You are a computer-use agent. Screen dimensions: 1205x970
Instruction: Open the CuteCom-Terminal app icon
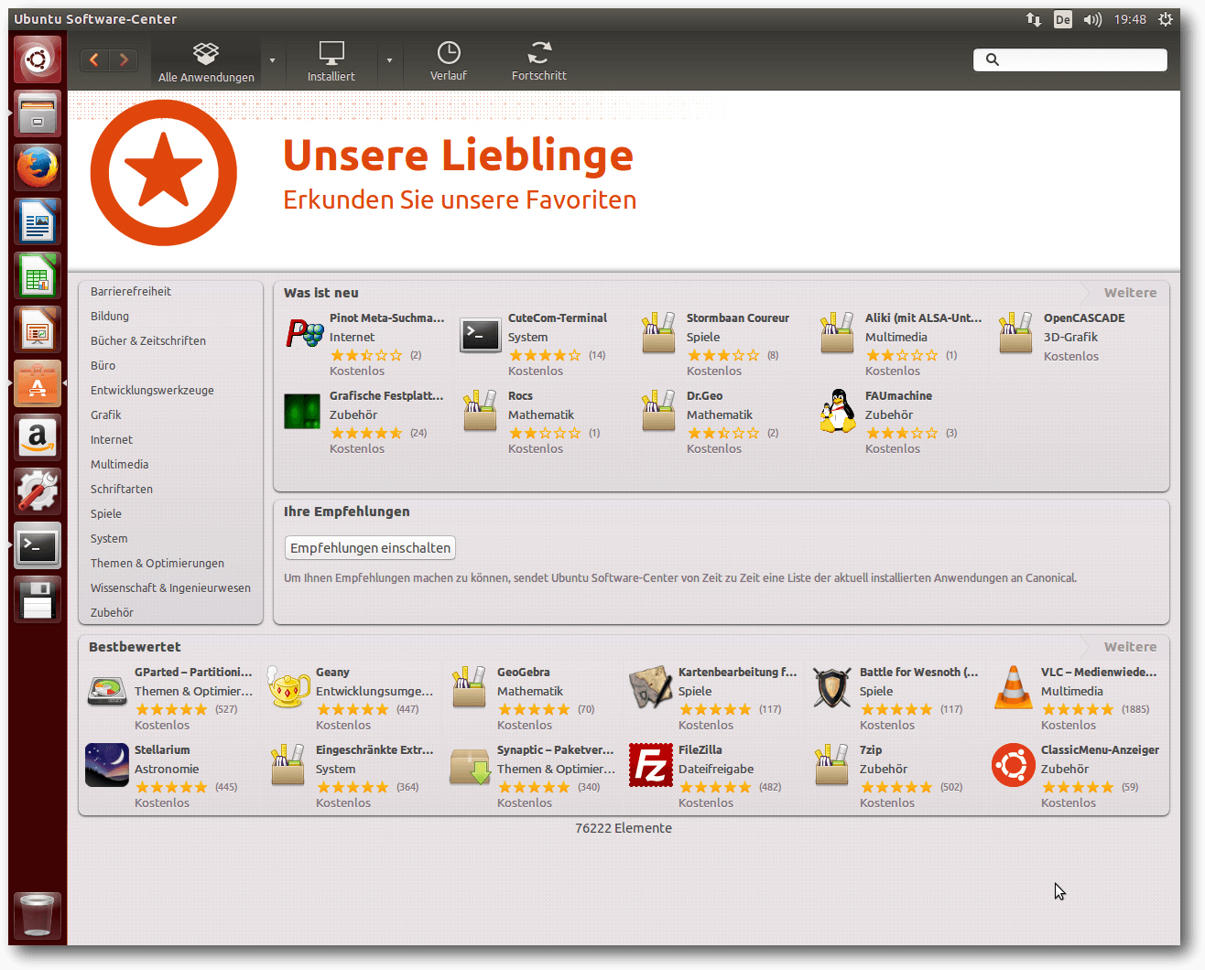coord(481,335)
